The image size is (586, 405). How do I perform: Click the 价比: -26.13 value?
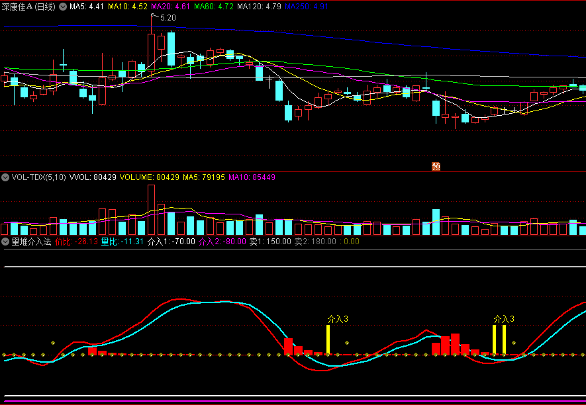(76, 242)
